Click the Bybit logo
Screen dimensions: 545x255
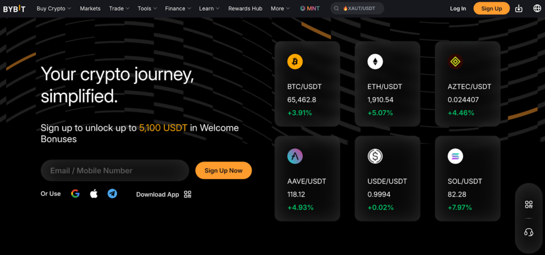pyautogui.click(x=14, y=8)
